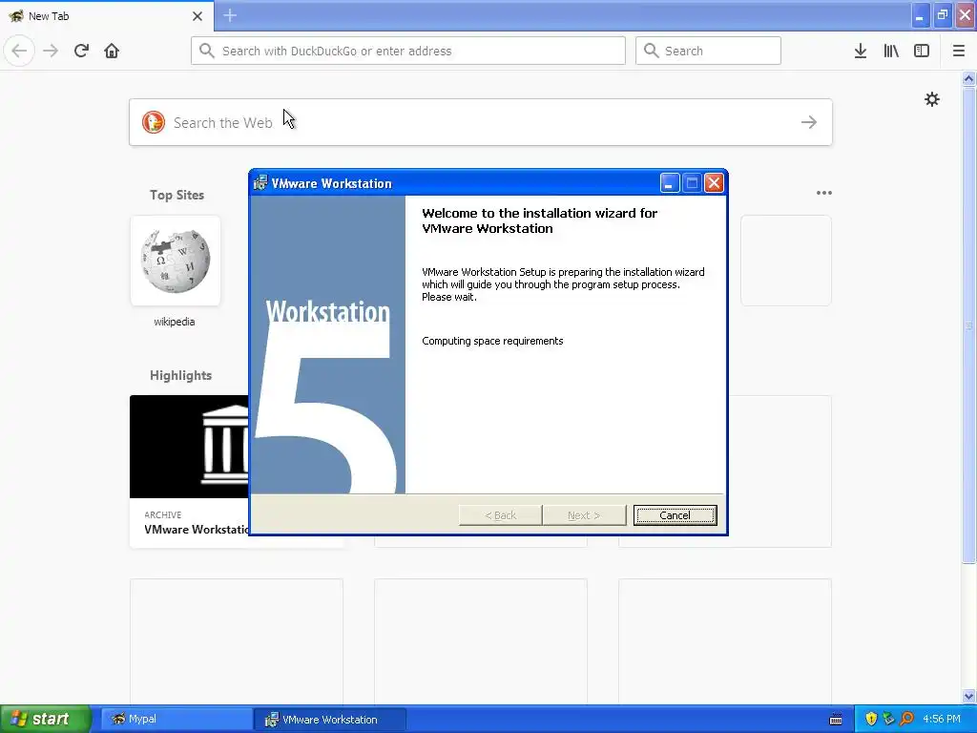Click the VMware installer title bar icon
This screenshot has height=733, width=977.
pos(260,182)
